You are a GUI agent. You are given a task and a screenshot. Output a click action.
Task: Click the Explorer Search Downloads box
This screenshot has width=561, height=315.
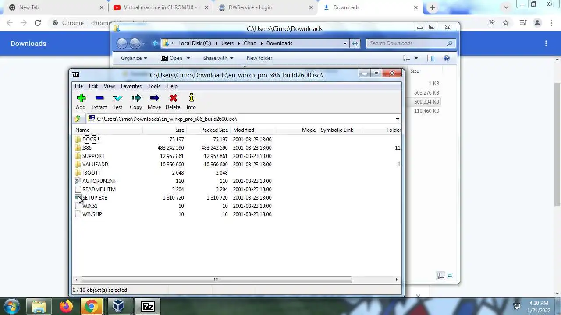click(410, 43)
